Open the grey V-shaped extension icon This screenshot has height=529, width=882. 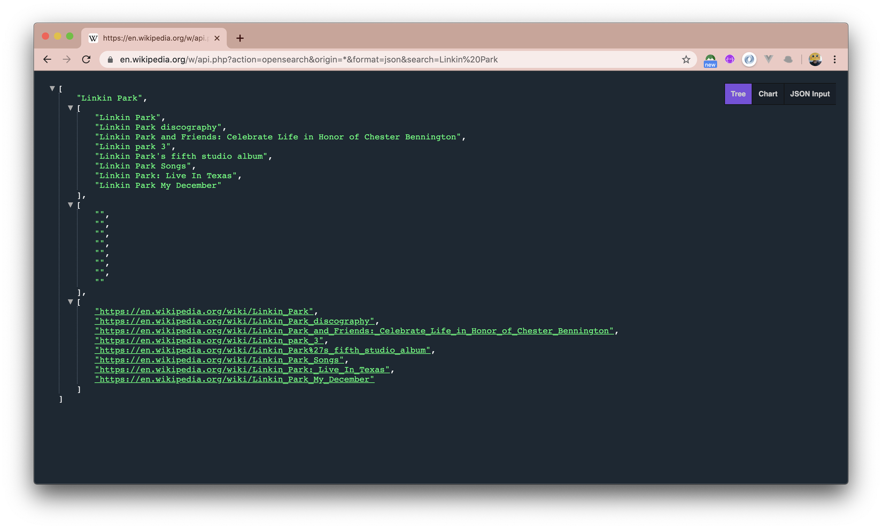[x=769, y=59]
